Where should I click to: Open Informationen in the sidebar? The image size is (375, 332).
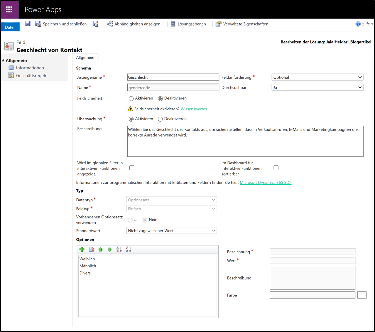[x=30, y=68]
